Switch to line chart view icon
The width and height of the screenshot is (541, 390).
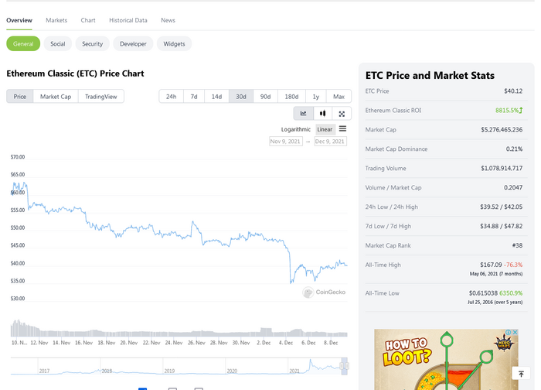tap(304, 113)
